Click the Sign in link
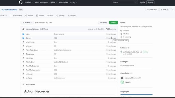Viewport: 175px width, 98px height. [142, 2]
